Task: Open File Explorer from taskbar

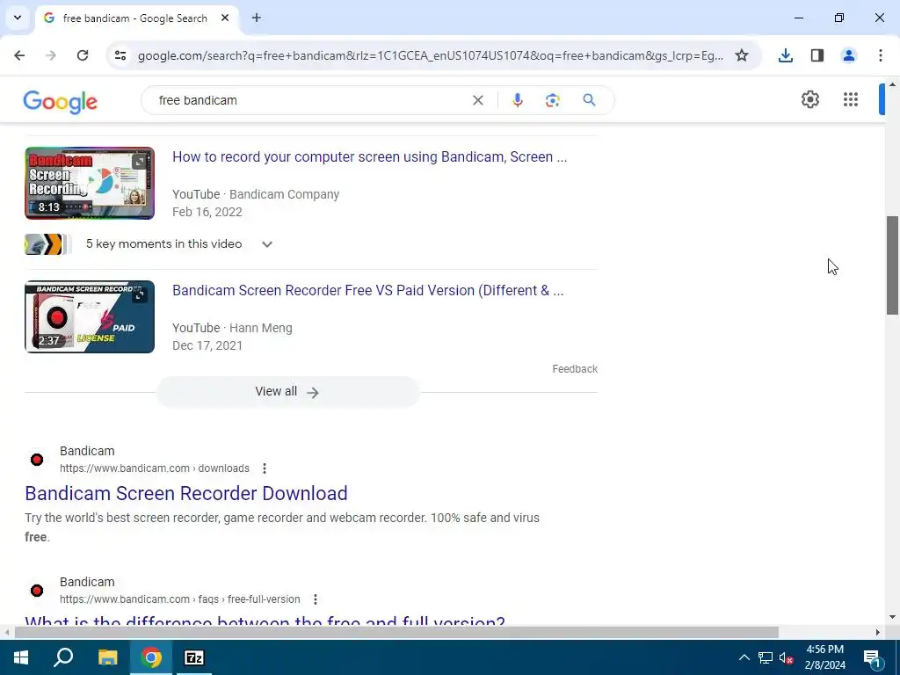Action: (x=107, y=657)
